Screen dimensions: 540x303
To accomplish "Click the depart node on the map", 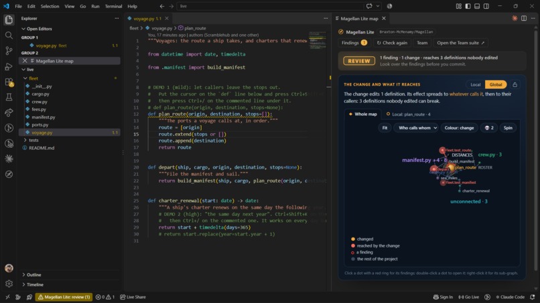I will click(x=434, y=169).
